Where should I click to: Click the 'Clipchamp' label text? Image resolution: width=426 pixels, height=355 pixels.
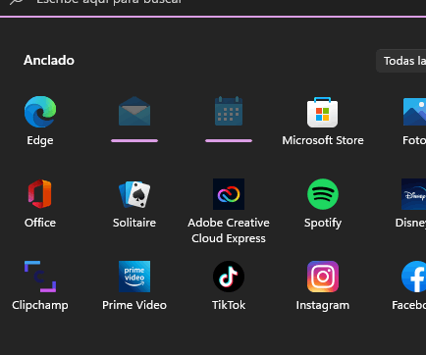(40, 306)
